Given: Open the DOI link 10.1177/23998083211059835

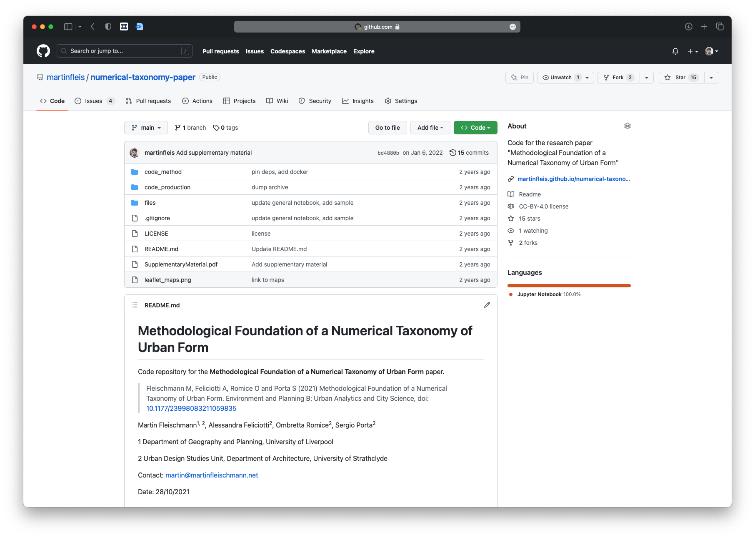Looking at the screenshot, I should (191, 408).
